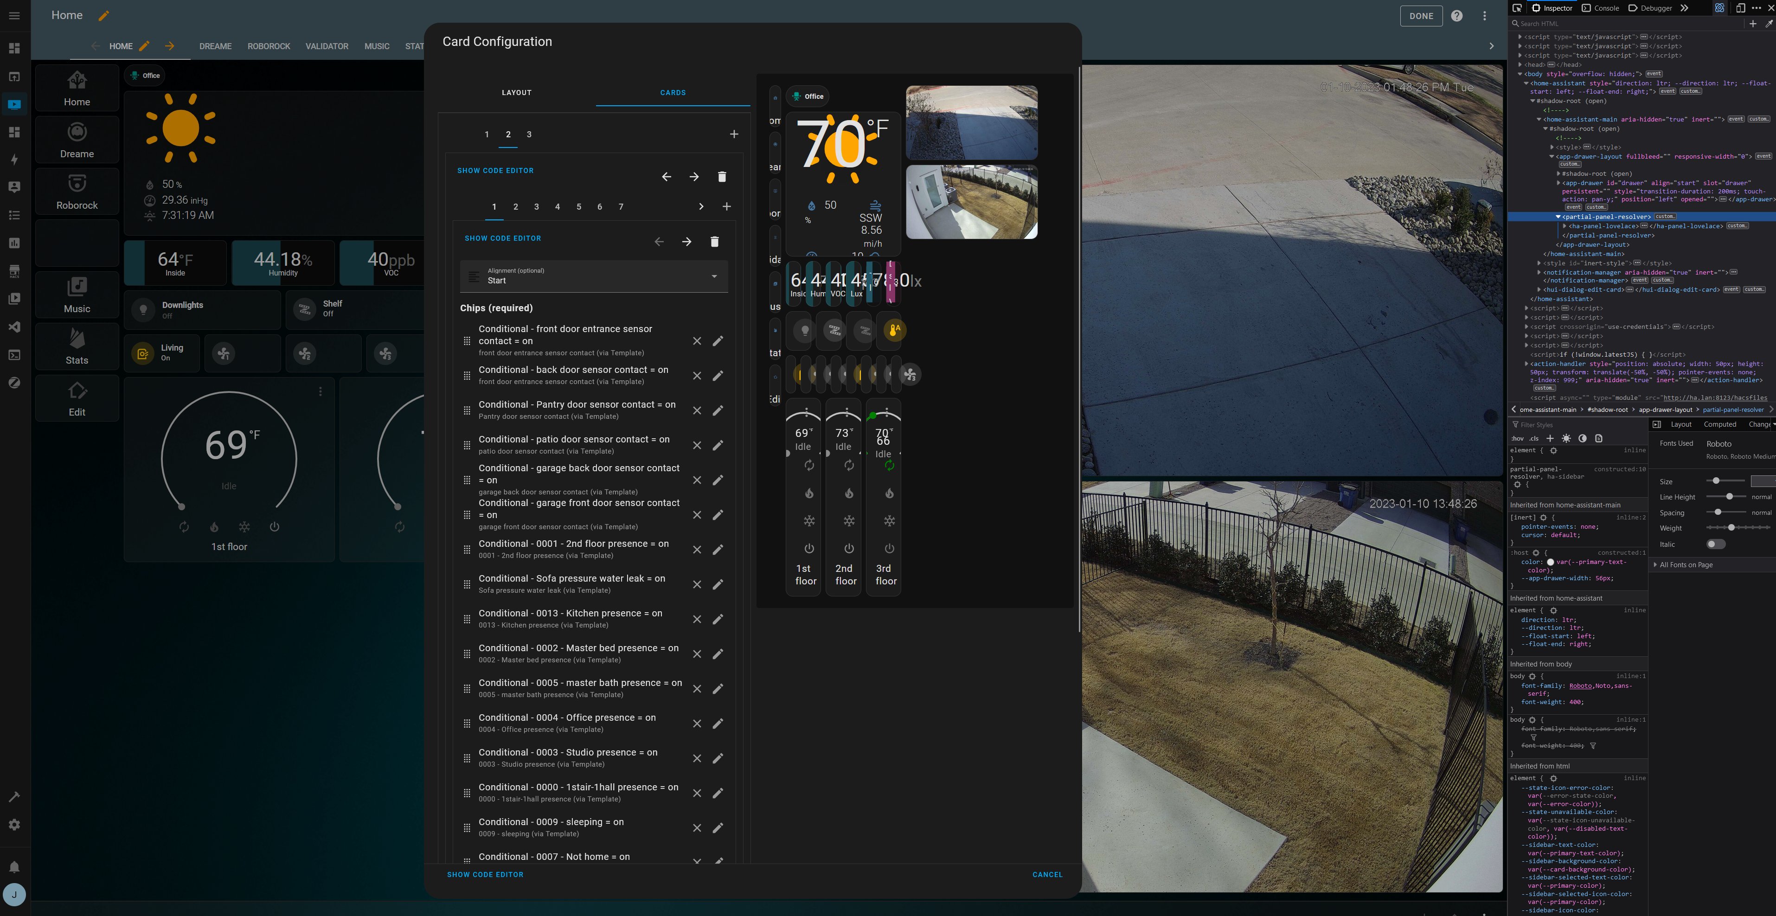Show more chip tabs via chevron after 7
The image size is (1776, 916).
pos(701,206)
